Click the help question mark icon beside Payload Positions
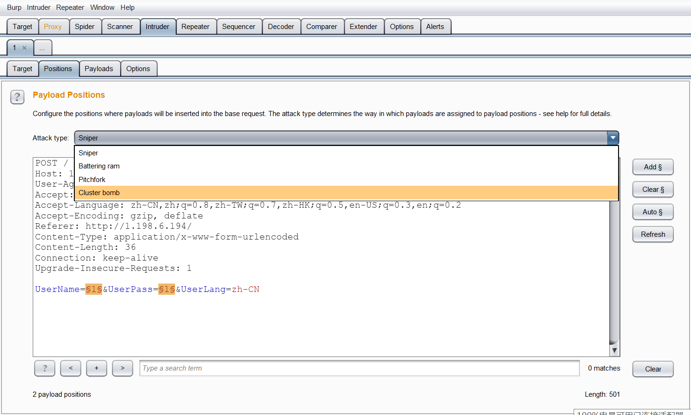The height and width of the screenshot is (415, 691). tap(17, 97)
